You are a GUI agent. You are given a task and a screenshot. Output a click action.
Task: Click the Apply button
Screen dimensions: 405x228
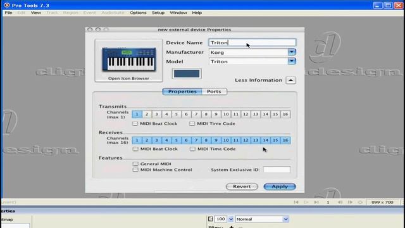pyautogui.click(x=280, y=186)
